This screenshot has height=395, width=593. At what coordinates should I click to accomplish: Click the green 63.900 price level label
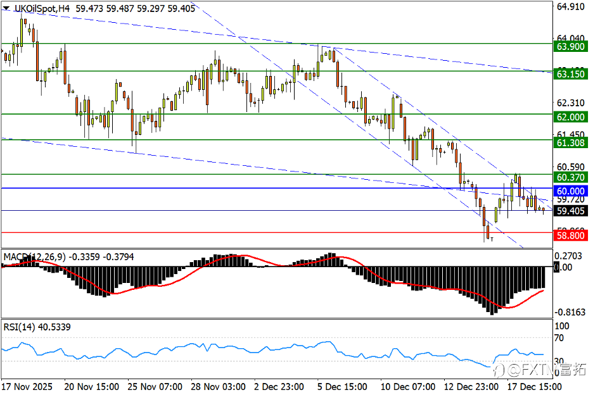click(571, 46)
